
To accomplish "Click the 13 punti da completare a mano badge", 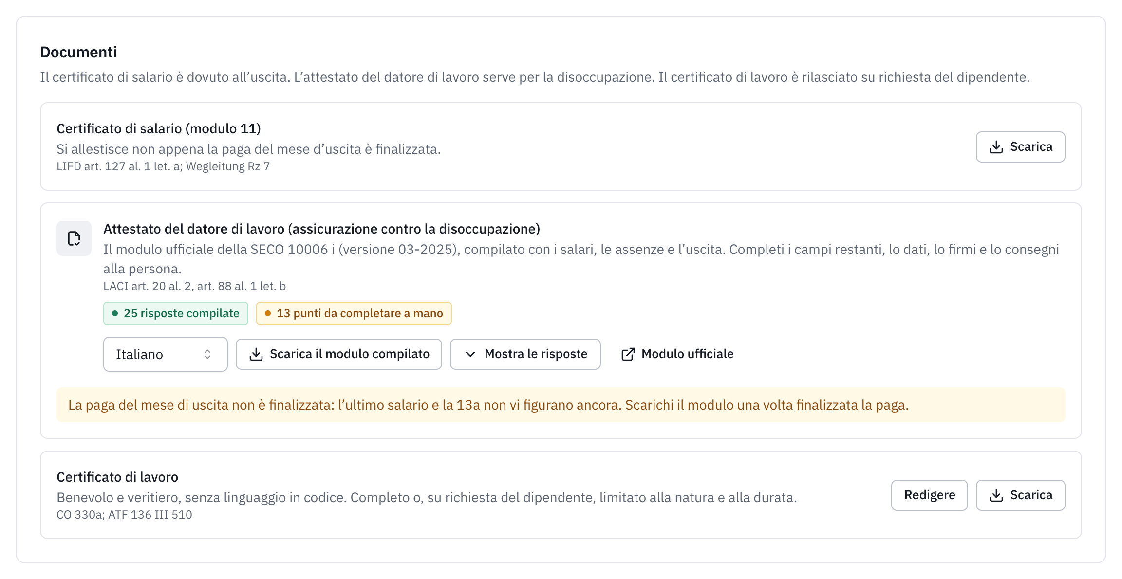I will pyautogui.click(x=354, y=313).
